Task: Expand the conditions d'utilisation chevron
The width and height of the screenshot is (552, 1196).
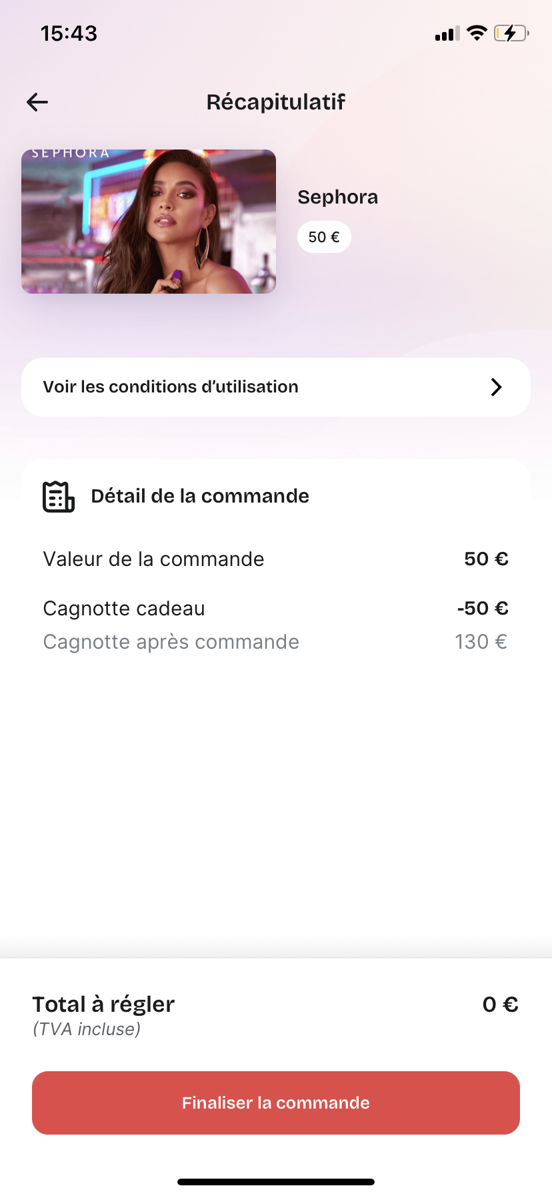Action: click(496, 387)
